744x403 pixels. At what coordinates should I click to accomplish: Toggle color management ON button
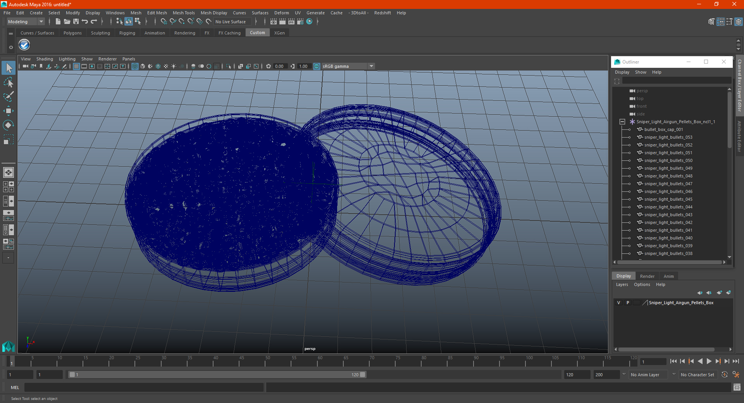pyautogui.click(x=317, y=66)
